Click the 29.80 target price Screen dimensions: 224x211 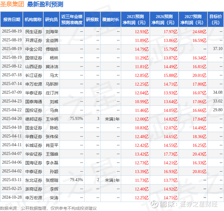point(218,110)
